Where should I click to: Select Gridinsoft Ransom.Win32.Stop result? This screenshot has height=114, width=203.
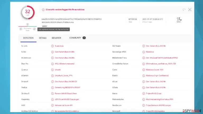tap(66, 93)
